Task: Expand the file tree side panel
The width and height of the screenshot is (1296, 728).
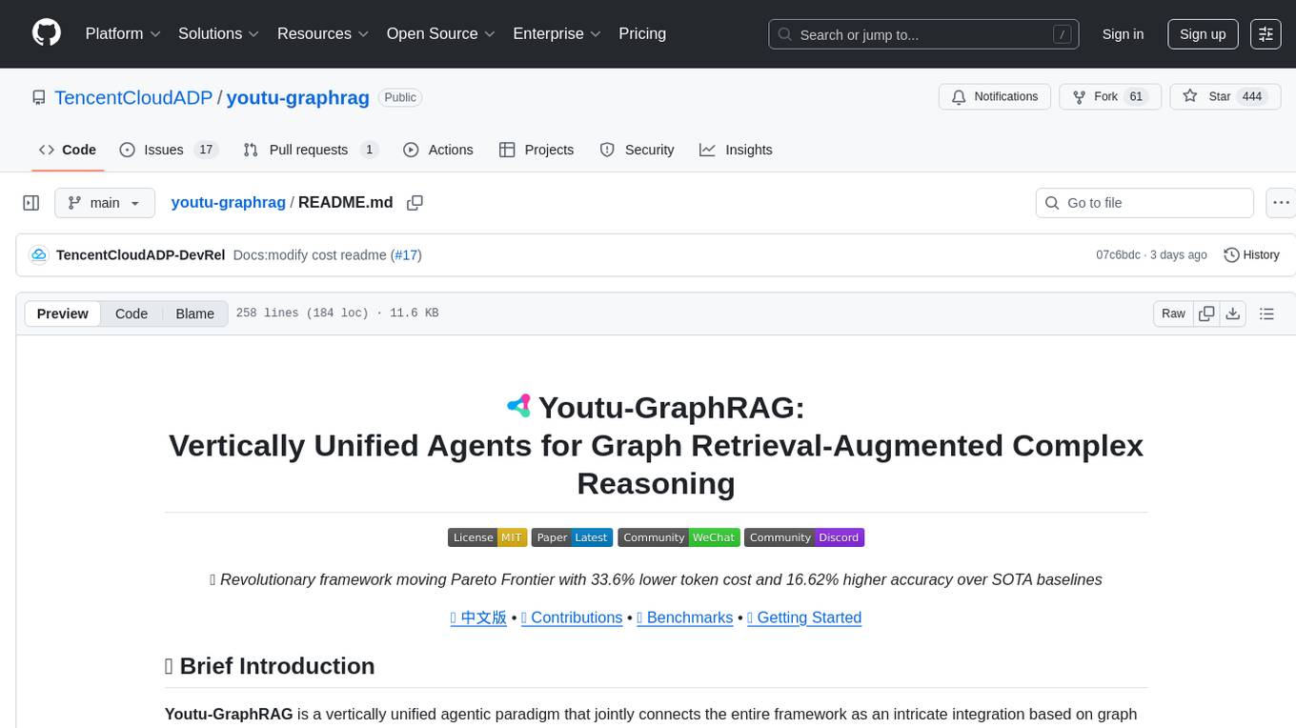Action: coord(31,203)
